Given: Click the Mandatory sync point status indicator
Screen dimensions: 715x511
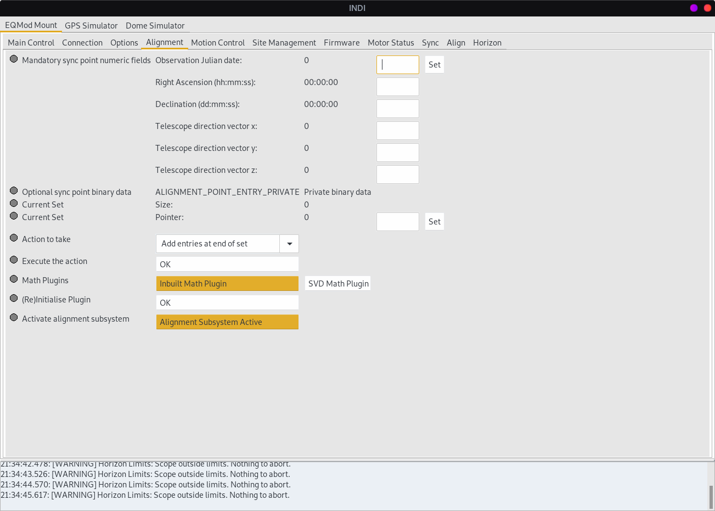Looking at the screenshot, I should tap(14, 59).
